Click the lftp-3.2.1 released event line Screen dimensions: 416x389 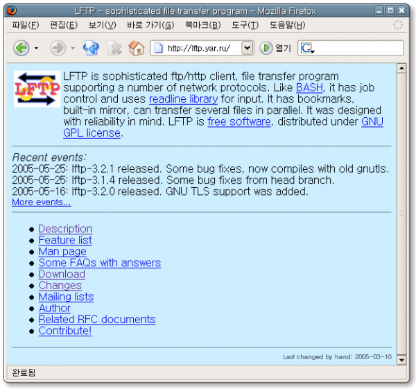click(x=200, y=168)
